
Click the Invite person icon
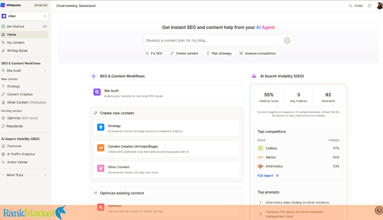(x=350, y=6)
